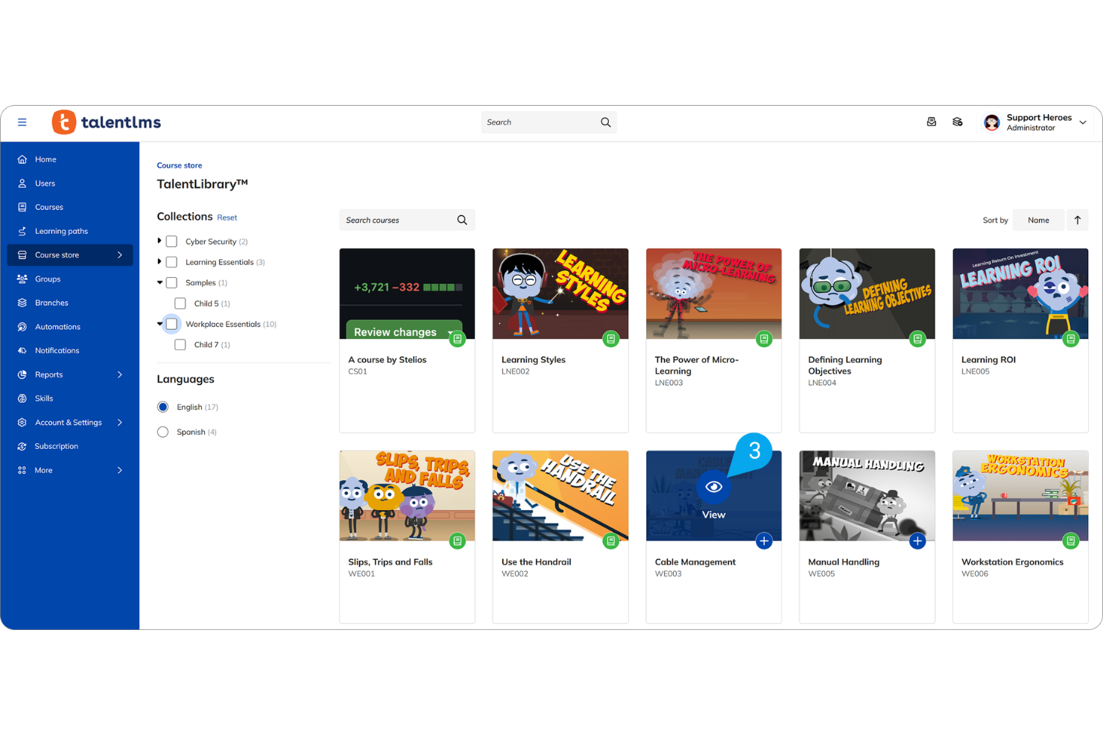1103x735 pixels.
Task: Select the Spanish language radio button
Action: click(x=162, y=432)
